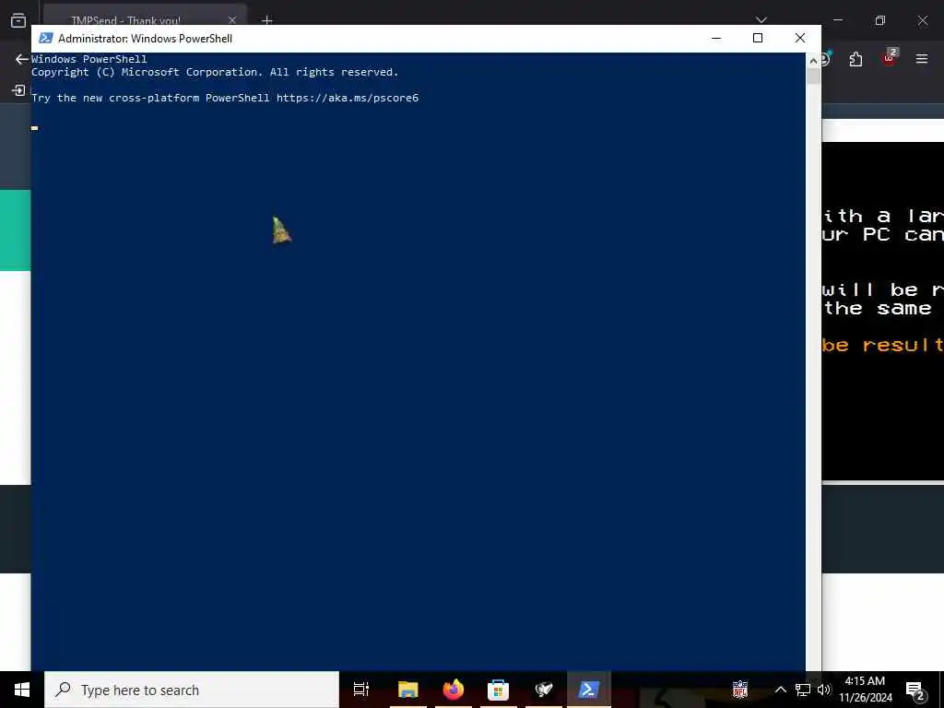Close the Administrator PowerShell window
Viewport: 944px width, 708px height.
tap(800, 38)
